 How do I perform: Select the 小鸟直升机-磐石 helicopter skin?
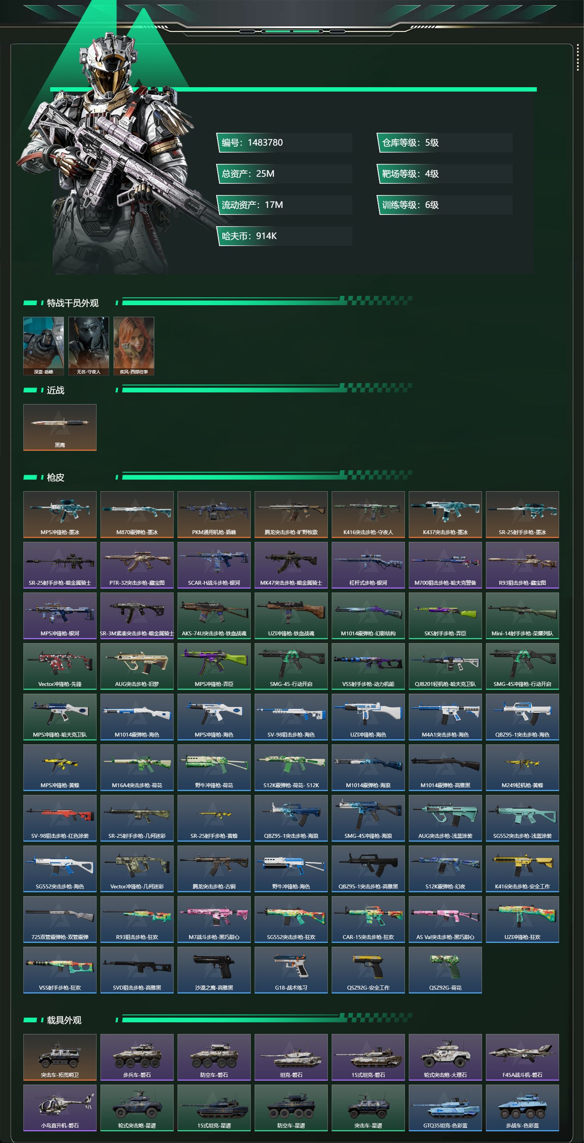[x=60, y=1108]
